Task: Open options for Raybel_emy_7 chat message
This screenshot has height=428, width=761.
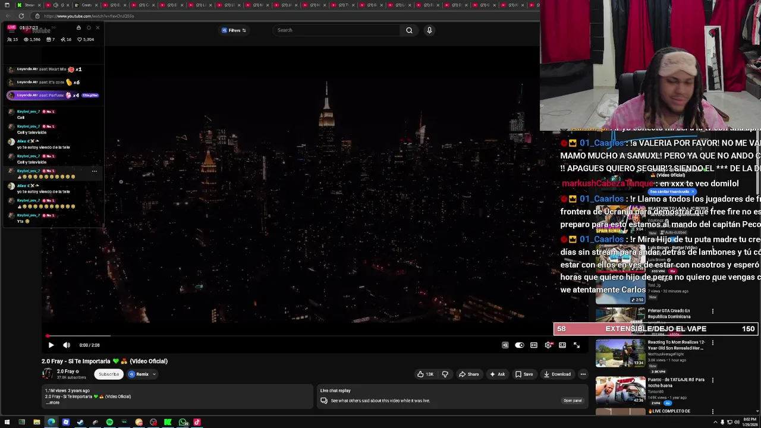Action: (x=94, y=171)
